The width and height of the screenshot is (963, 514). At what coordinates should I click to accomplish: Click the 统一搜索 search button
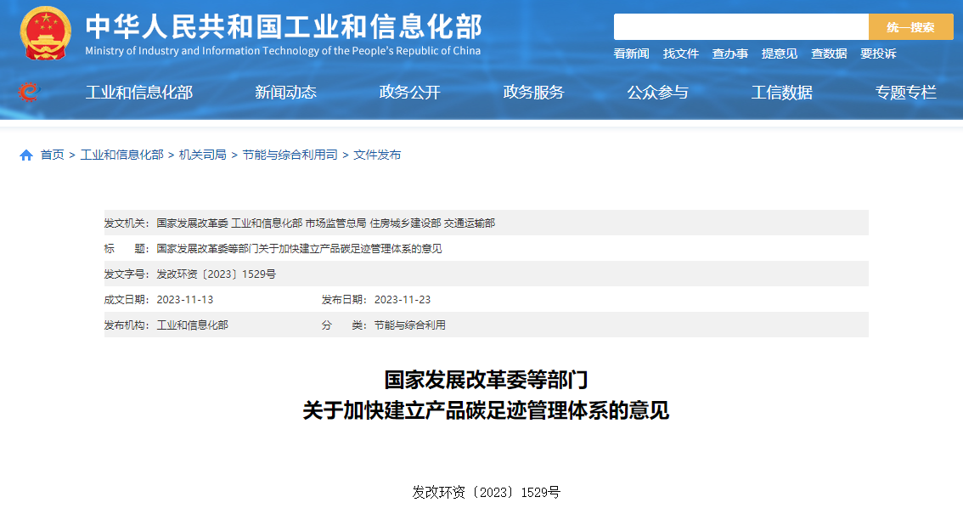(911, 27)
